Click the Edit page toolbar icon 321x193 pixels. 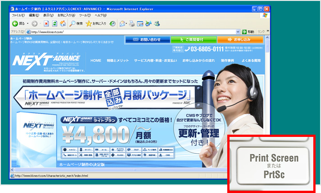point(140,24)
